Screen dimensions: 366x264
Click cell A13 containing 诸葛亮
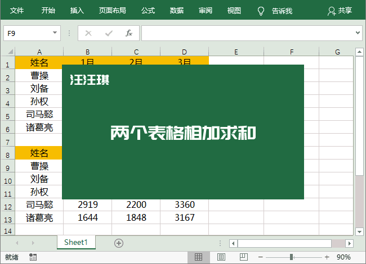[39, 218]
